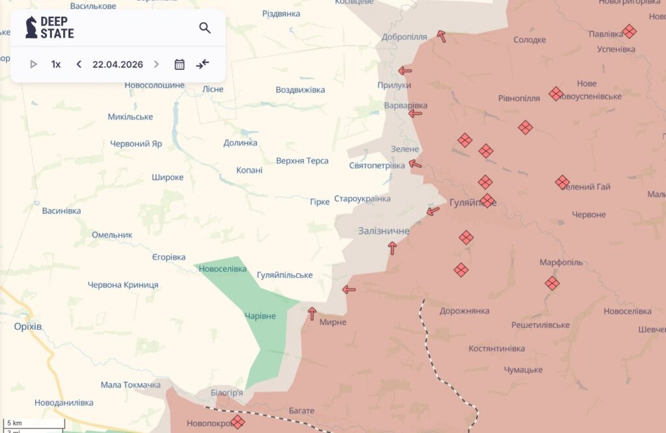666x433 pixels.
Task: Advance to next date with right chevron
Action: click(156, 64)
